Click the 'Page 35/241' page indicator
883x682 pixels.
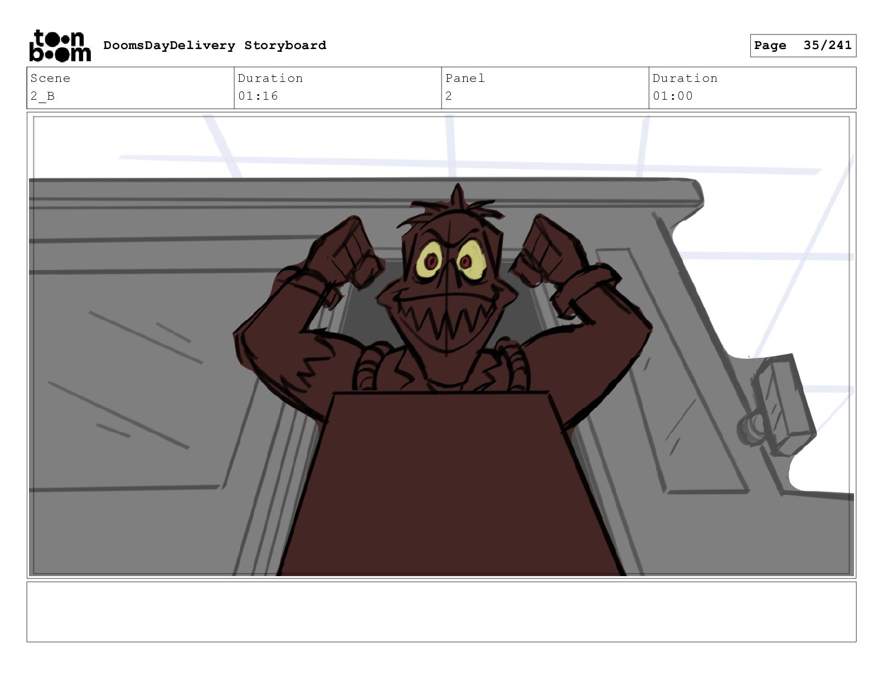tap(803, 46)
